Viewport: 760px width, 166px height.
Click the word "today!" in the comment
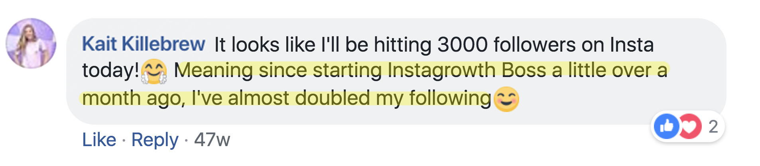[110, 71]
